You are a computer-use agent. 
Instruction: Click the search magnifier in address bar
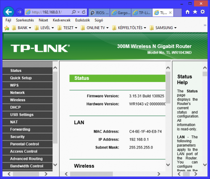[73, 12]
